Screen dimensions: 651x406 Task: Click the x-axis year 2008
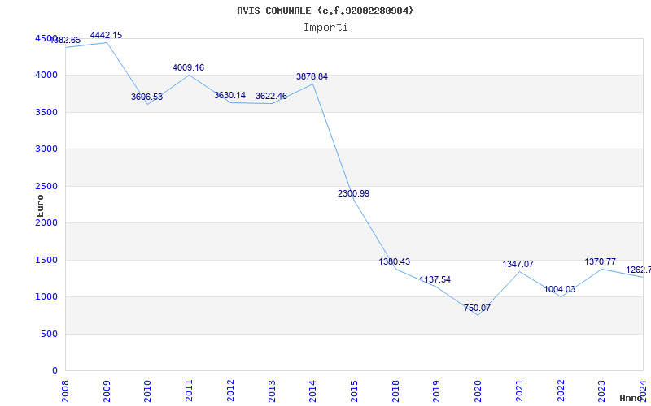point(65,391)
